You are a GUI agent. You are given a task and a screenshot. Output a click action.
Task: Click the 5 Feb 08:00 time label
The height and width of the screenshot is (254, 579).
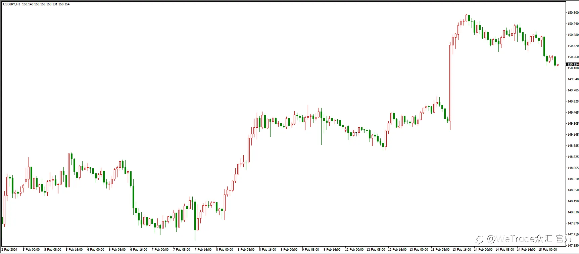[53, 250]
